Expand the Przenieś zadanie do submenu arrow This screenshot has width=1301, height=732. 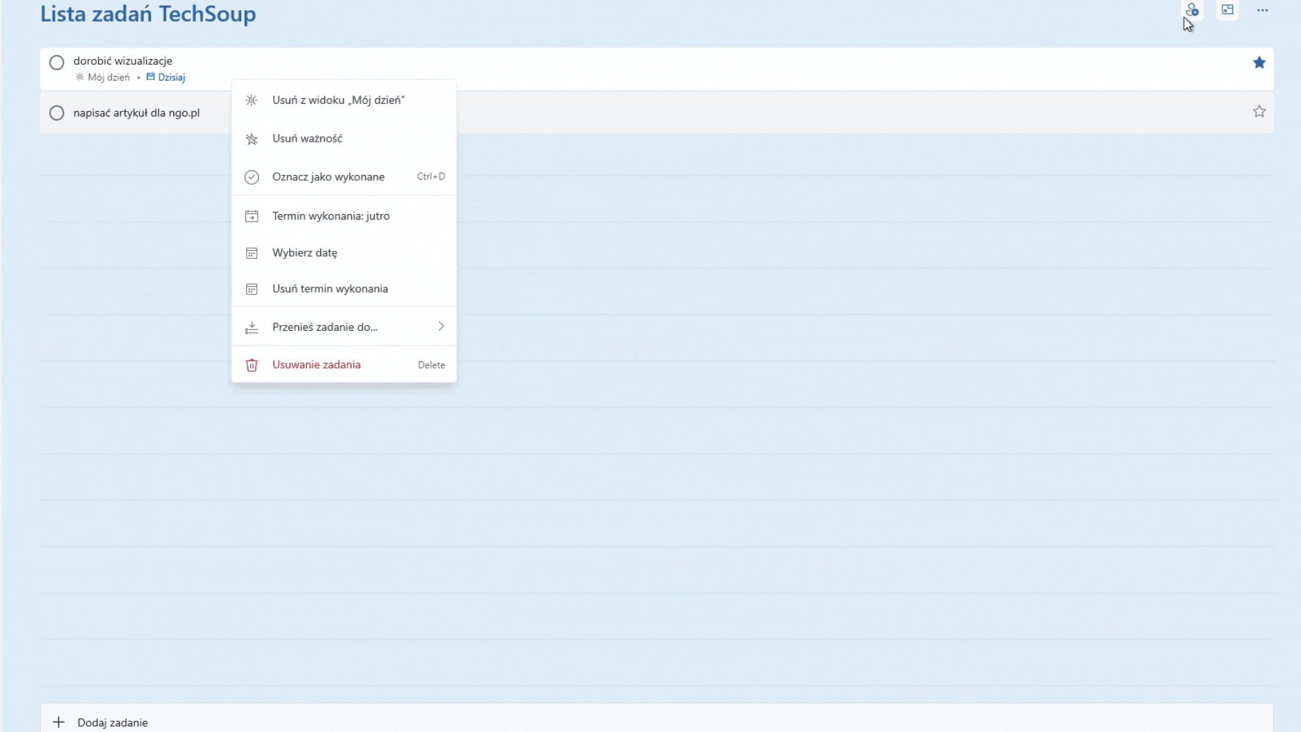click(x=441, y=327)
